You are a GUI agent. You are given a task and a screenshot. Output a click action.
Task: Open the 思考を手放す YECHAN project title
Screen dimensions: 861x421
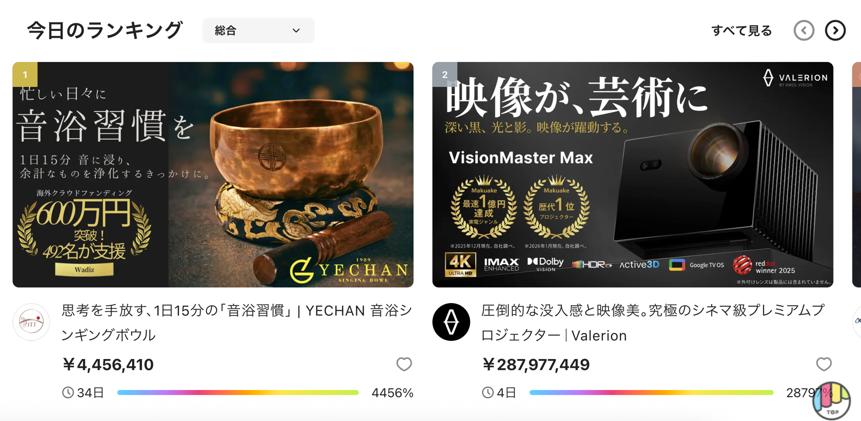pyautogui.click(x=237, y=322)
